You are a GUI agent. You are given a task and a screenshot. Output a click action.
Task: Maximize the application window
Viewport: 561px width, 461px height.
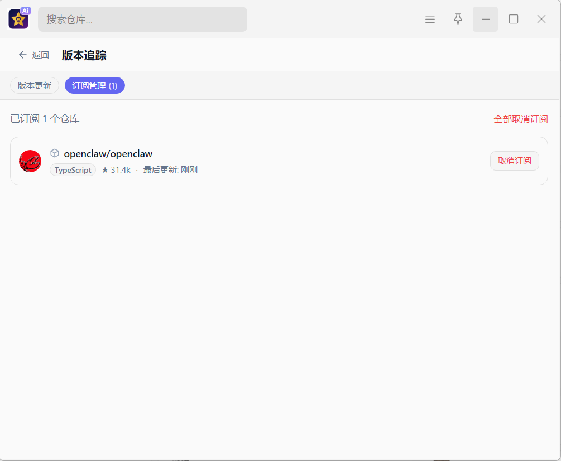point(514,20)
